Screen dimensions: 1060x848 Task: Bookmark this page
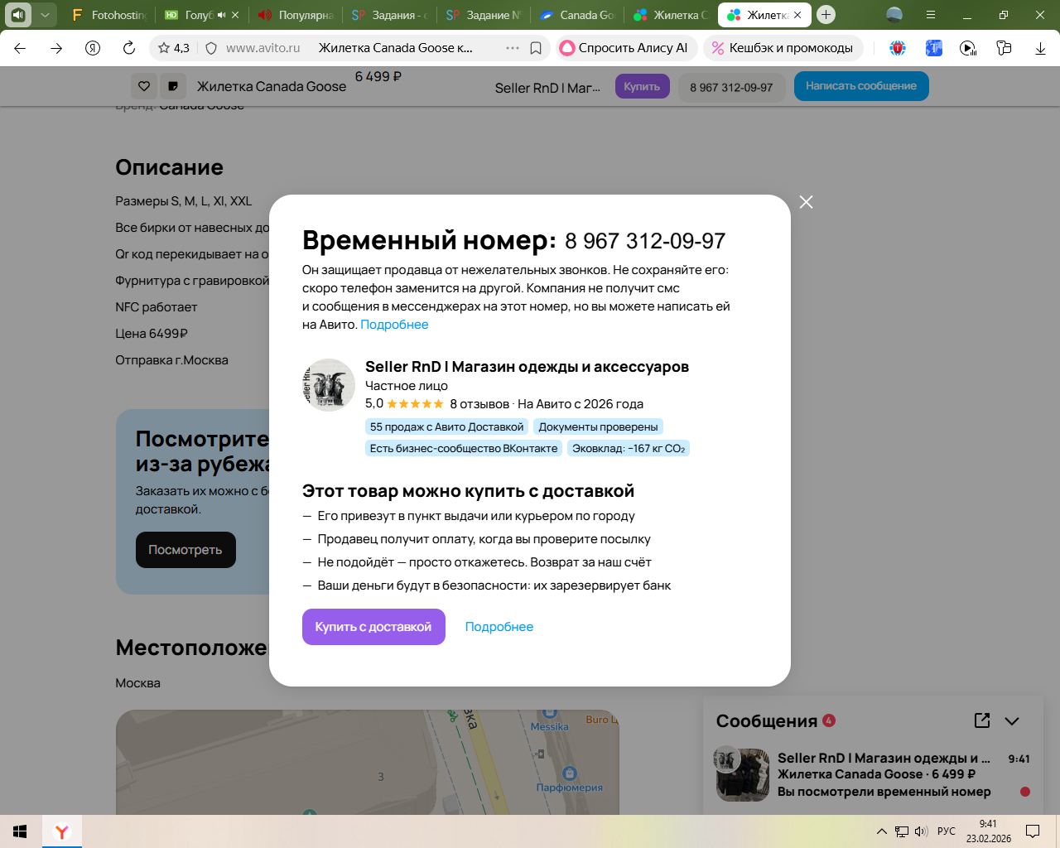(x=536, y=48)
